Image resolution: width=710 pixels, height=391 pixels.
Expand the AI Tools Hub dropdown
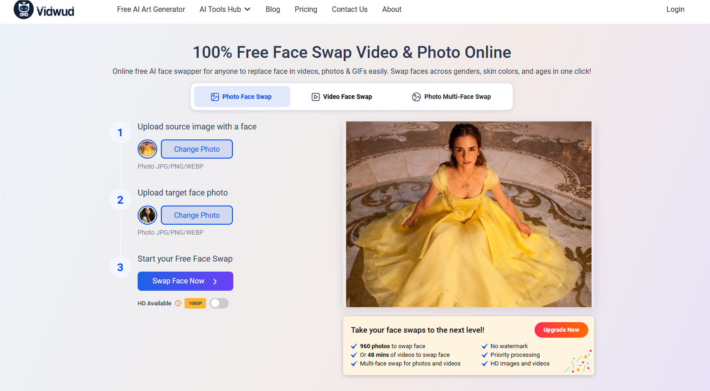(225, 9)
